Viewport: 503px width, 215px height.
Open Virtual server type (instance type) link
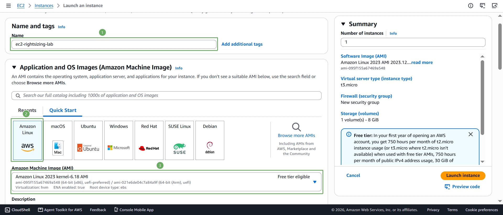coord(376,79)
